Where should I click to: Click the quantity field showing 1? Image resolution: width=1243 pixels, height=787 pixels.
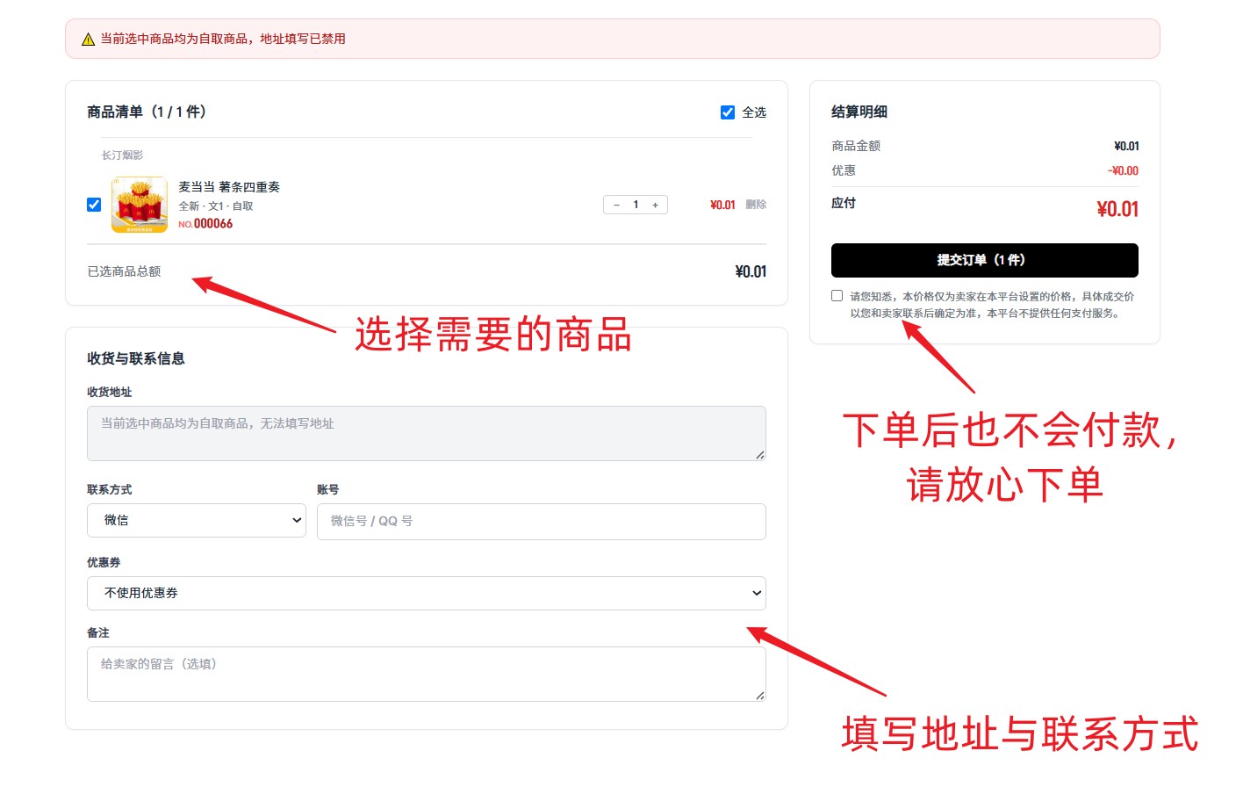pyautogui.click(x=636, y=205)
